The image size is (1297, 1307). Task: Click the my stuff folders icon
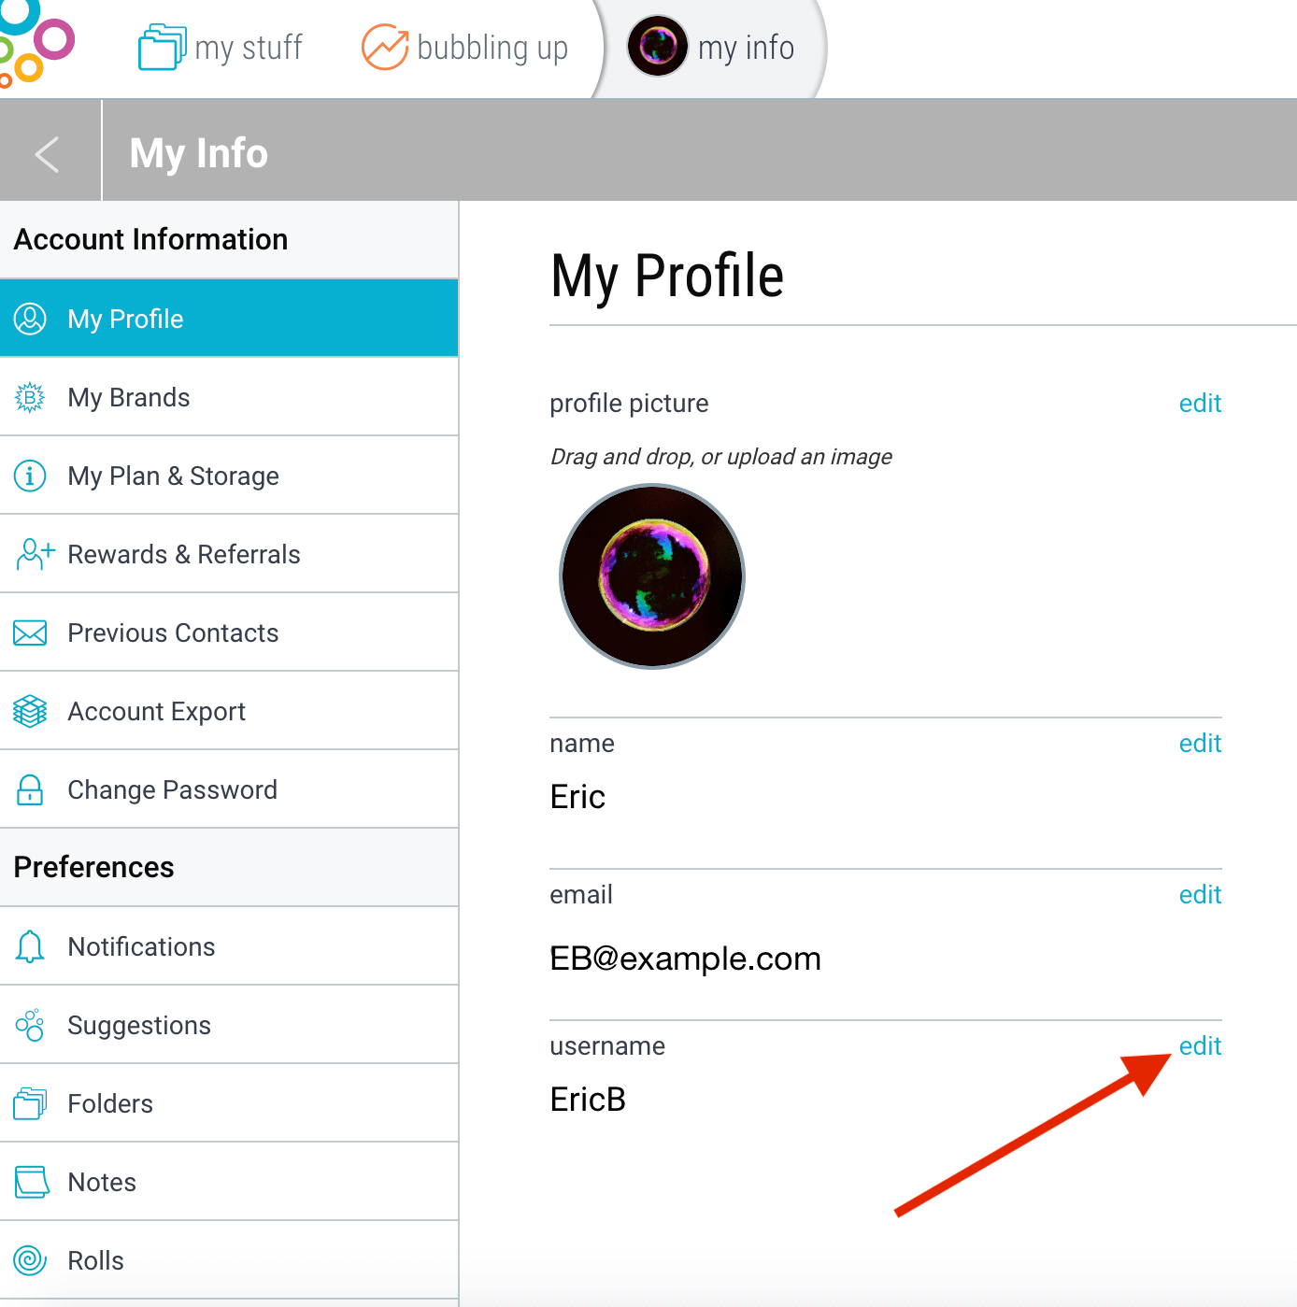pos(162,47)
